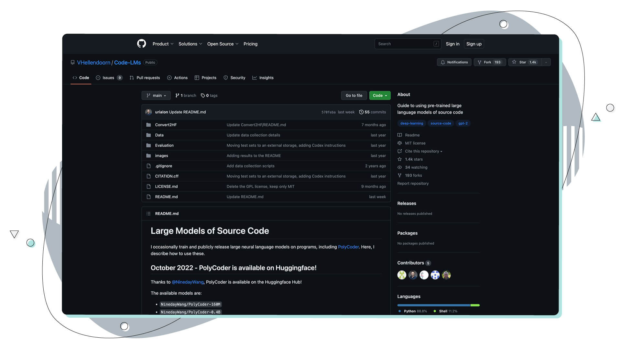Open the Pricing menu item

[x=250, y=44]
